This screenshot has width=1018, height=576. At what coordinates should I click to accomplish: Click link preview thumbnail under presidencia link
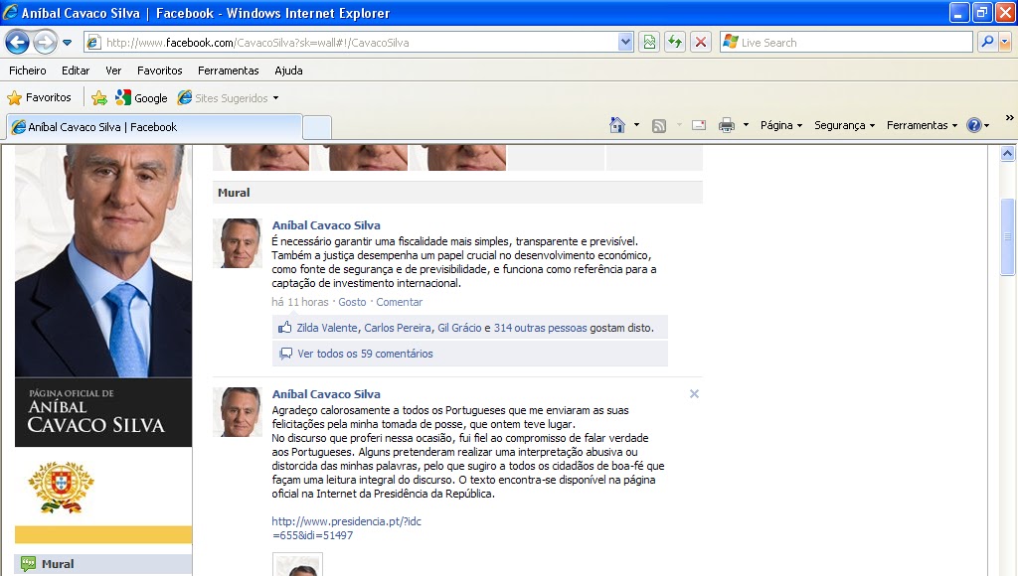297,564
